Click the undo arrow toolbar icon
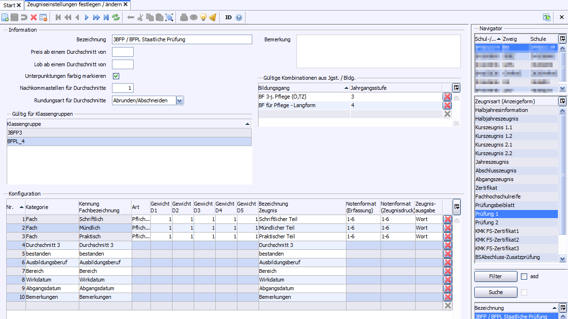Screen dimensions: 568x319 pos(24,17)
